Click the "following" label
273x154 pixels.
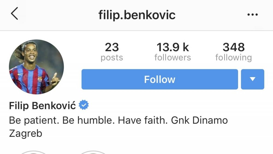coord(234,58)
